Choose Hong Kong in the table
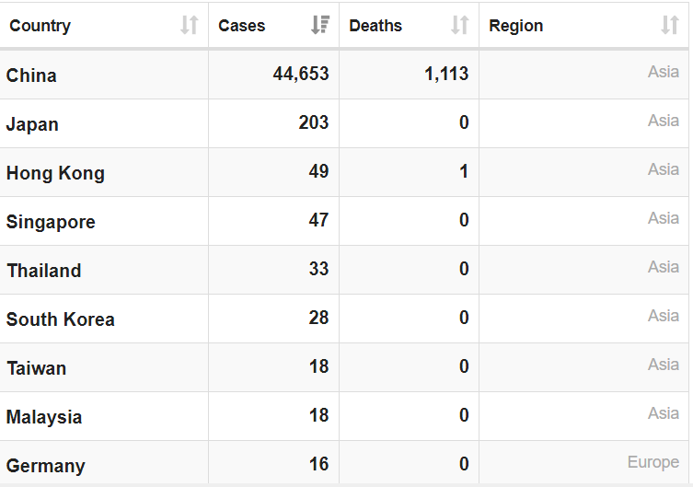The image size is (693, 487). [x=55, y=173]
